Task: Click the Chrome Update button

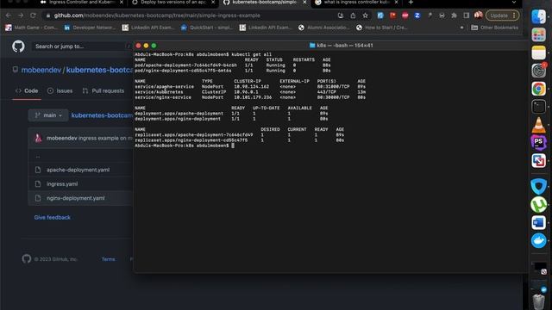Action: (502, 15)
